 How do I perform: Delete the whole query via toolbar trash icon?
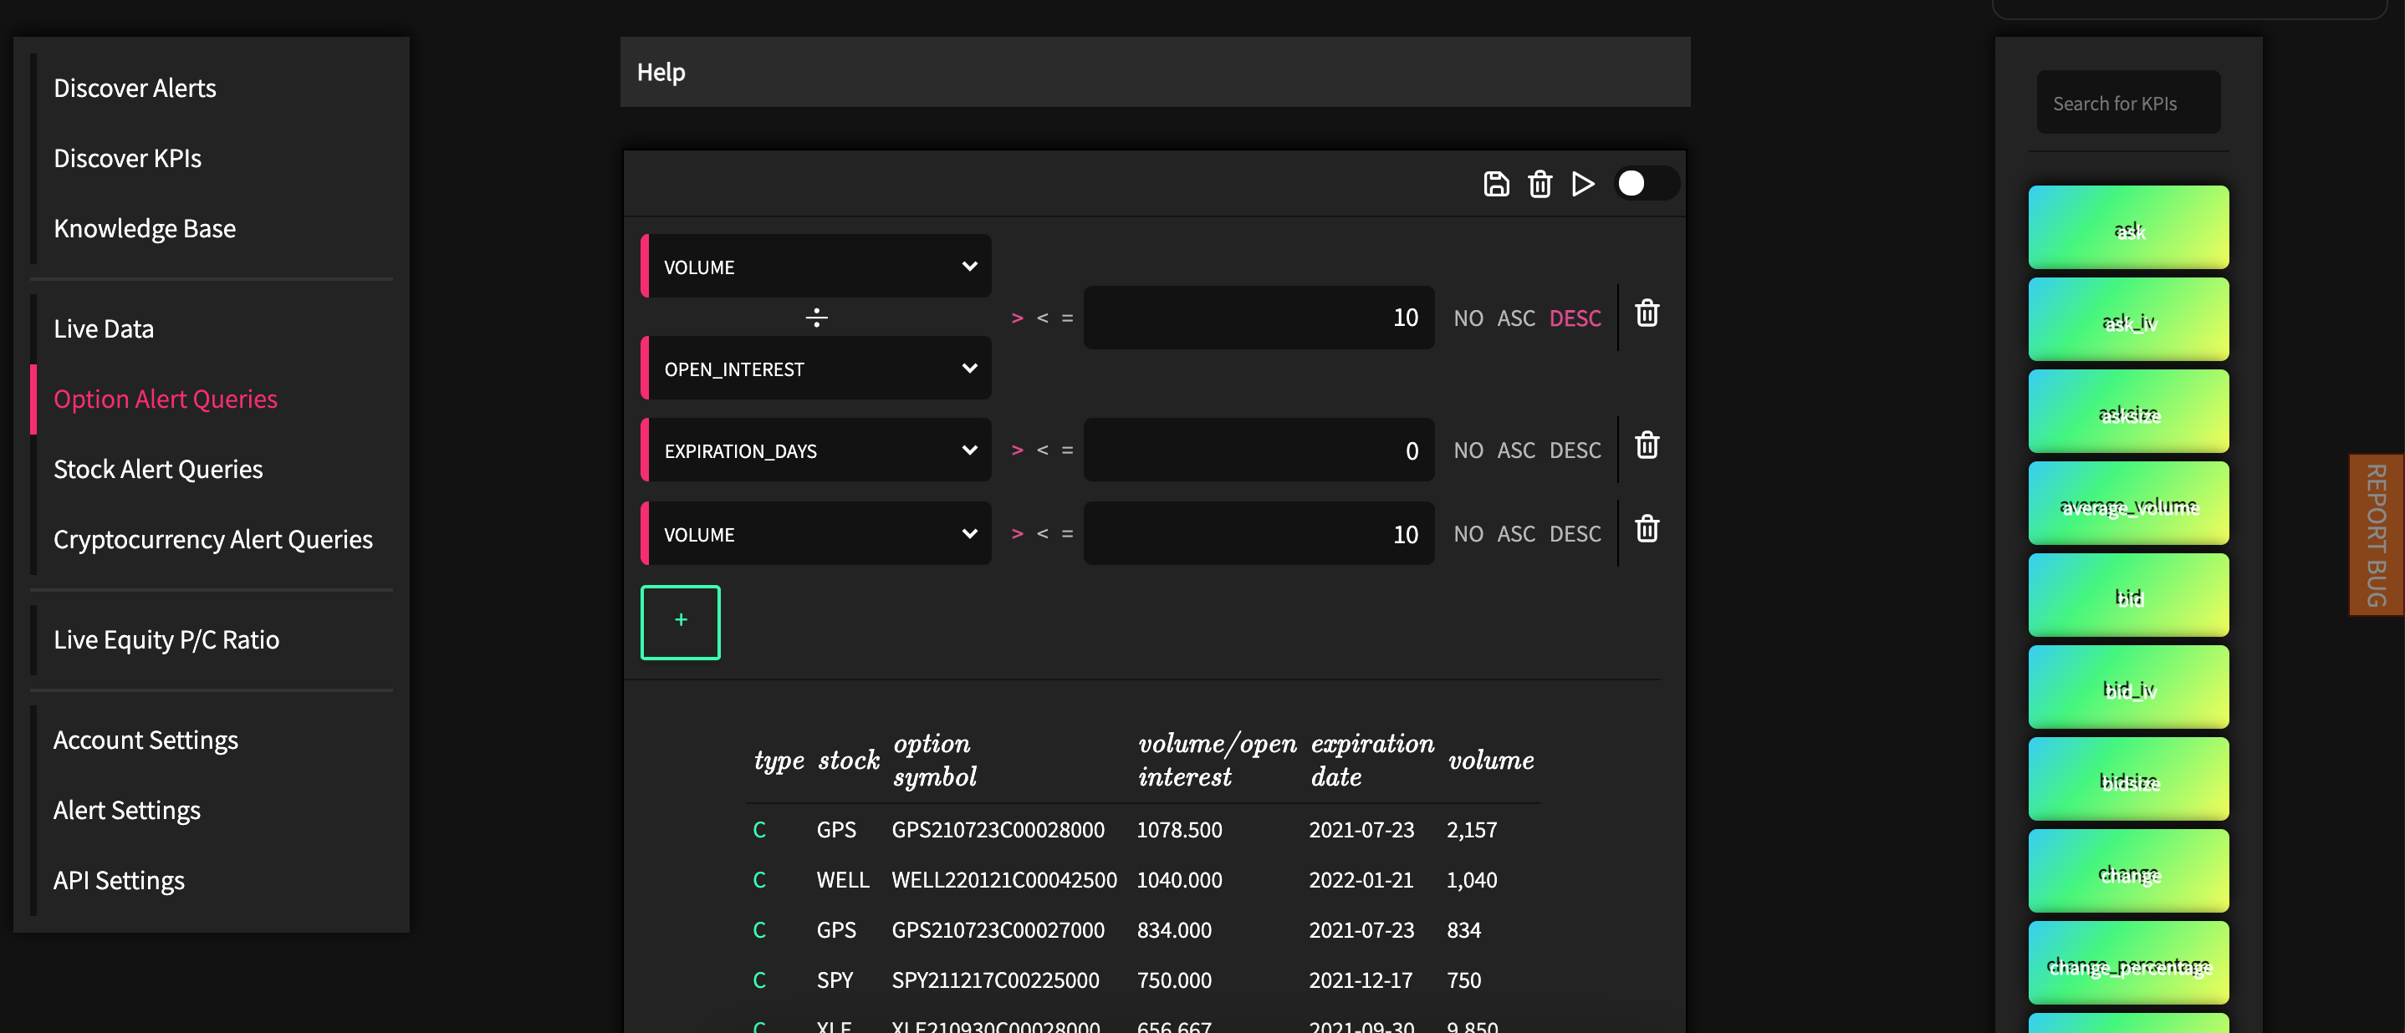pyautogui.click(x=1540, y=184)
